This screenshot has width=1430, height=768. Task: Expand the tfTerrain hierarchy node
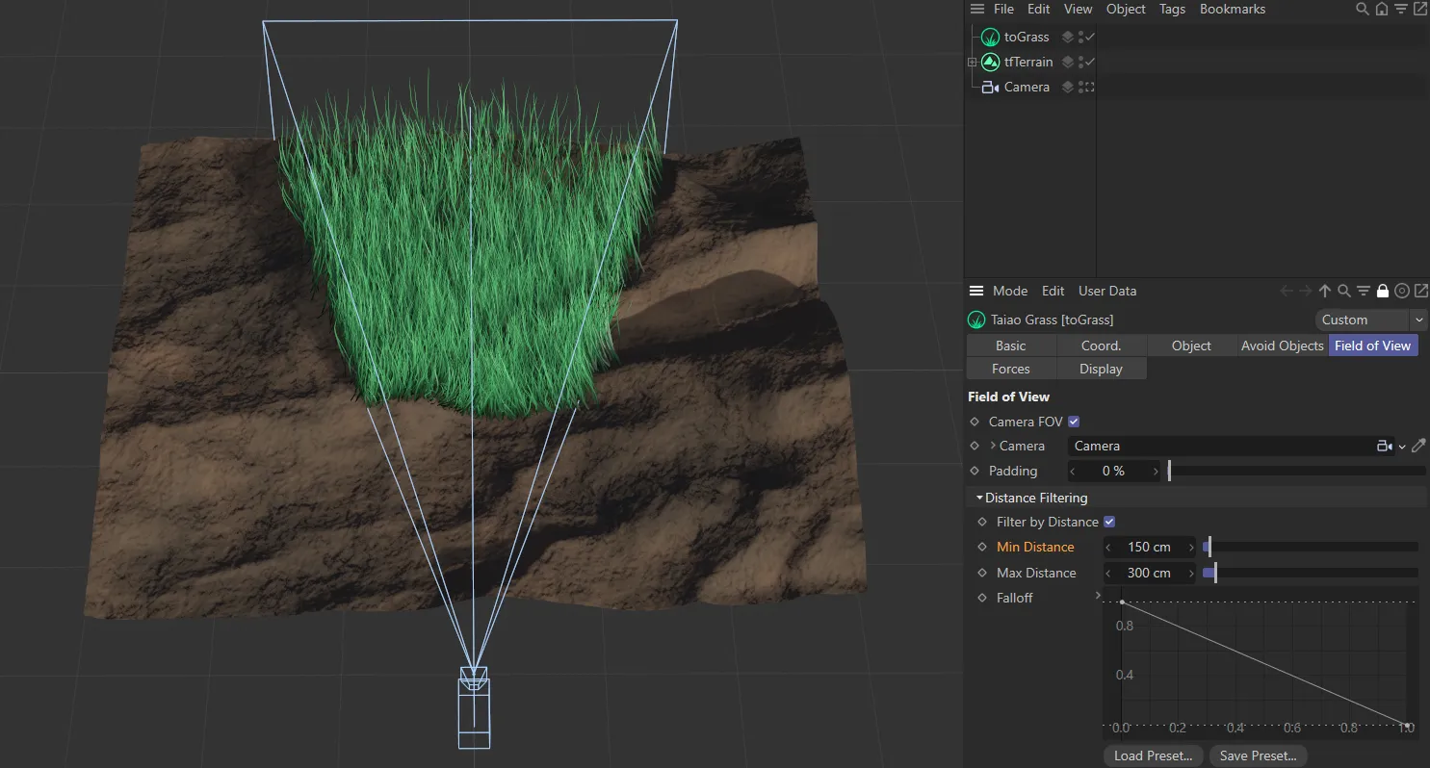click(x=972, y=62)
